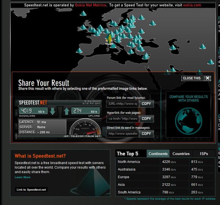Viewport: 220px width, 205px height.
Task: Click the 274 kb/s upload reading
Action: coord(85,111)
